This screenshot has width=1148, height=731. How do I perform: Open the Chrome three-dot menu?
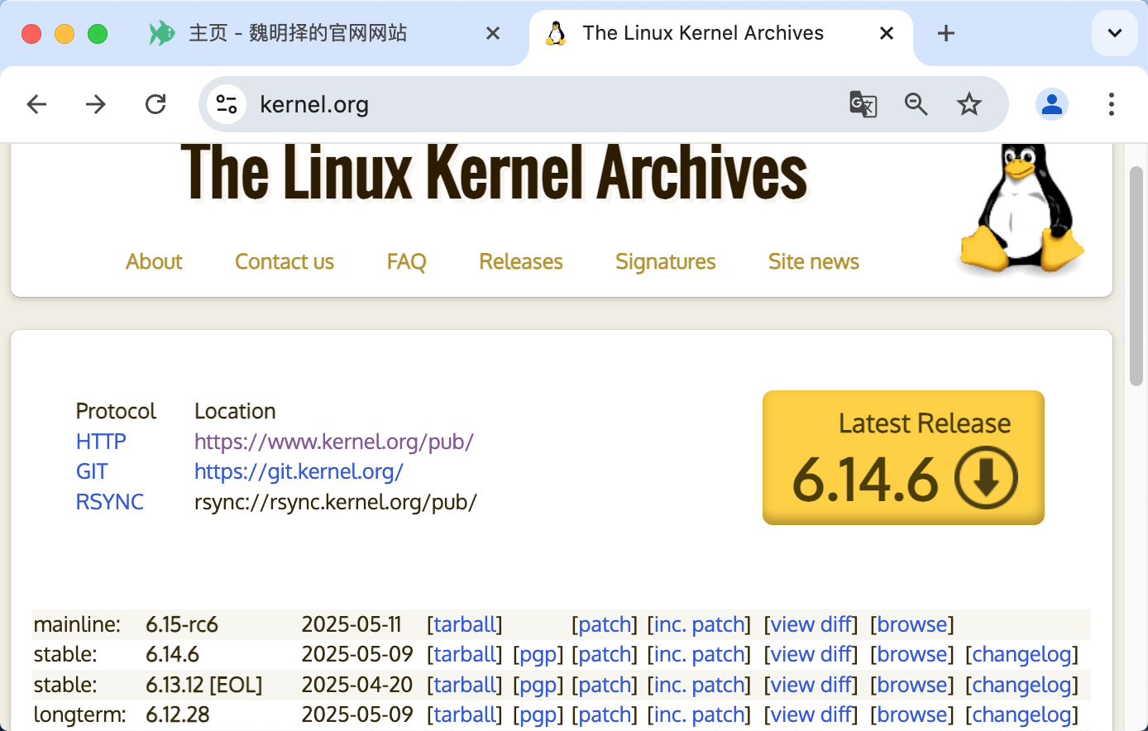click(1112, 104)
